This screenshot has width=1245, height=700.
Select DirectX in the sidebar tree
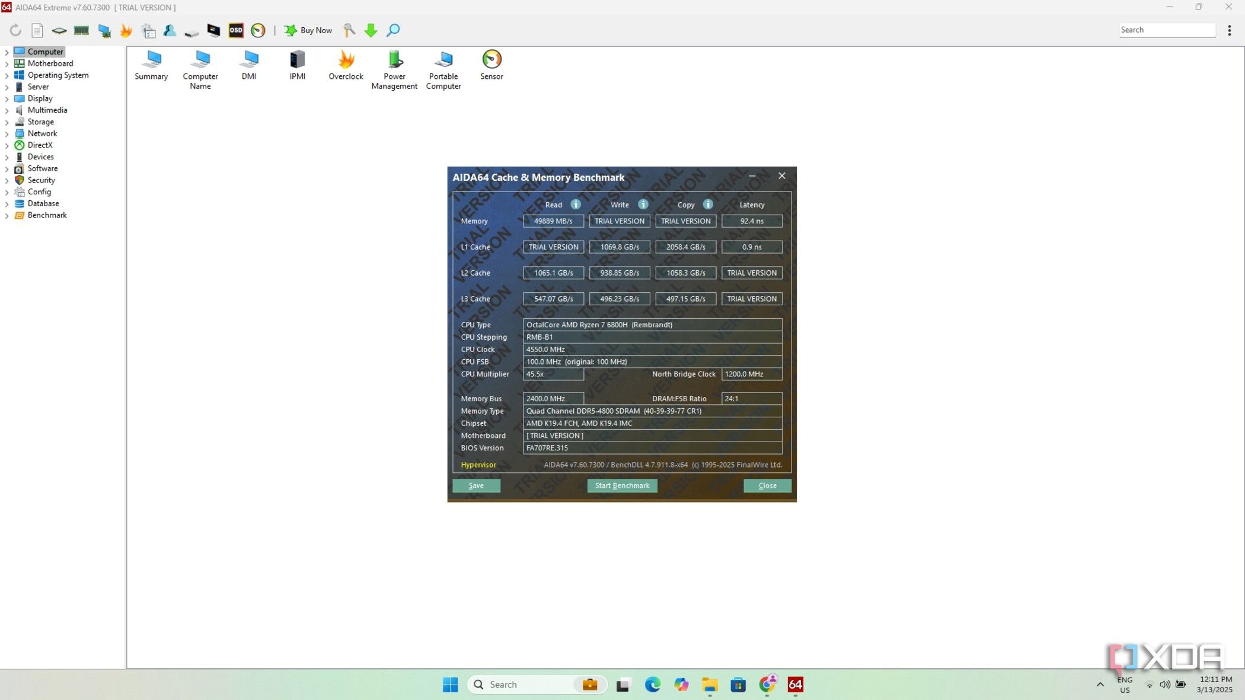40,145
